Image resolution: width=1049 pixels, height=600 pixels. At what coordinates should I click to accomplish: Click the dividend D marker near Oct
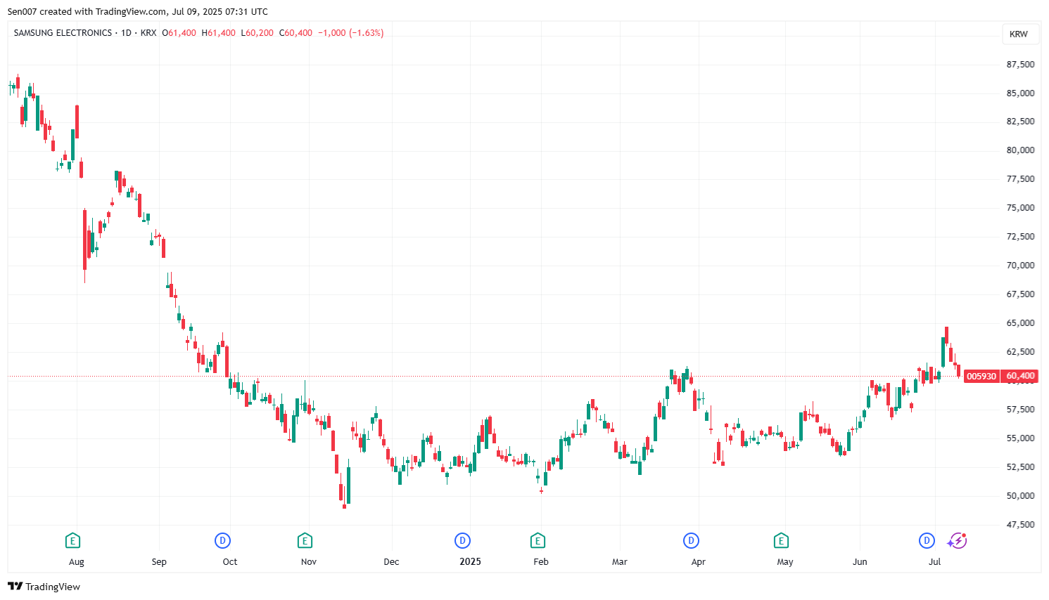point(222,540)
